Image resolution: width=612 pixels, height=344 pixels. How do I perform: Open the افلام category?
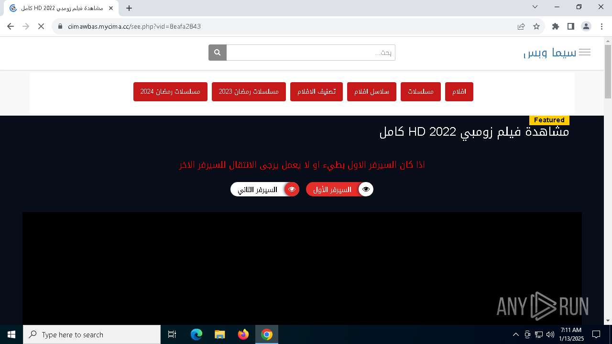click(459, 92)
